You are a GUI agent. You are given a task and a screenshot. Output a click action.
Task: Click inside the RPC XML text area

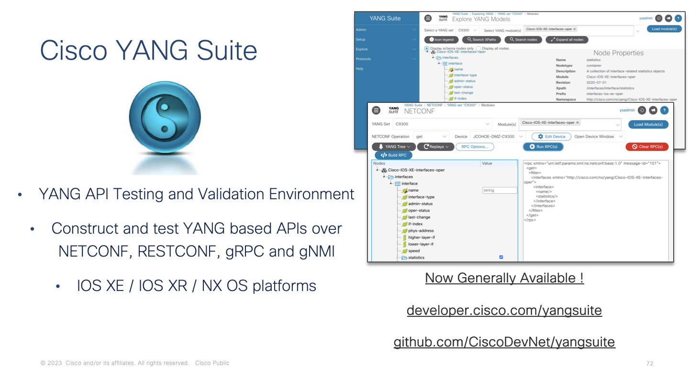(596, 210)
